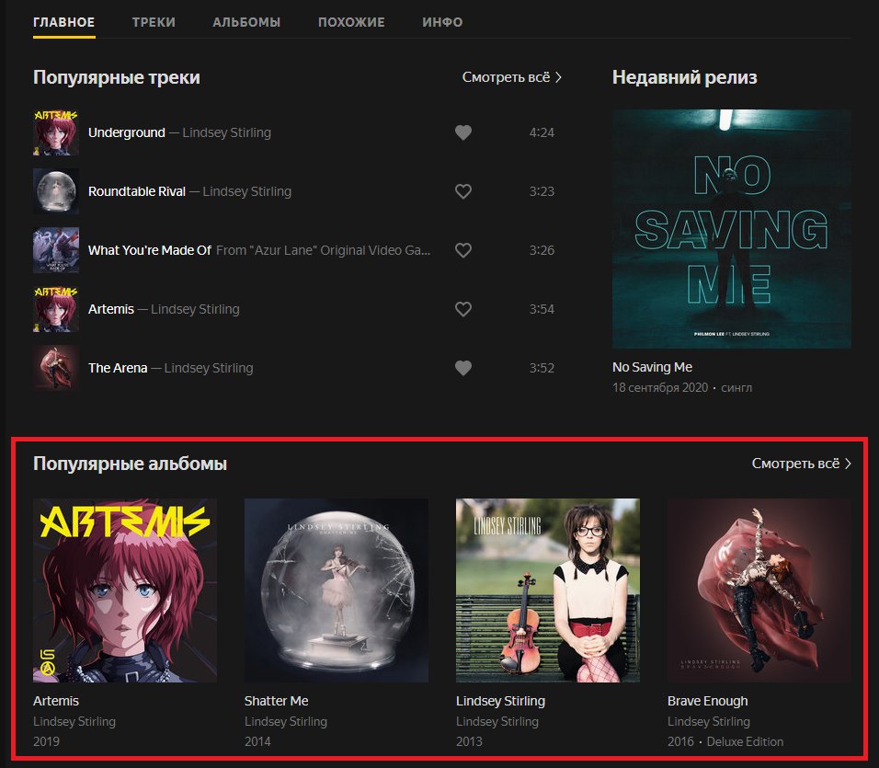Image resolution: width=879 pixels, height=768 pixels.
Task: Select The Arena track title
Action: tap(118, 368)
